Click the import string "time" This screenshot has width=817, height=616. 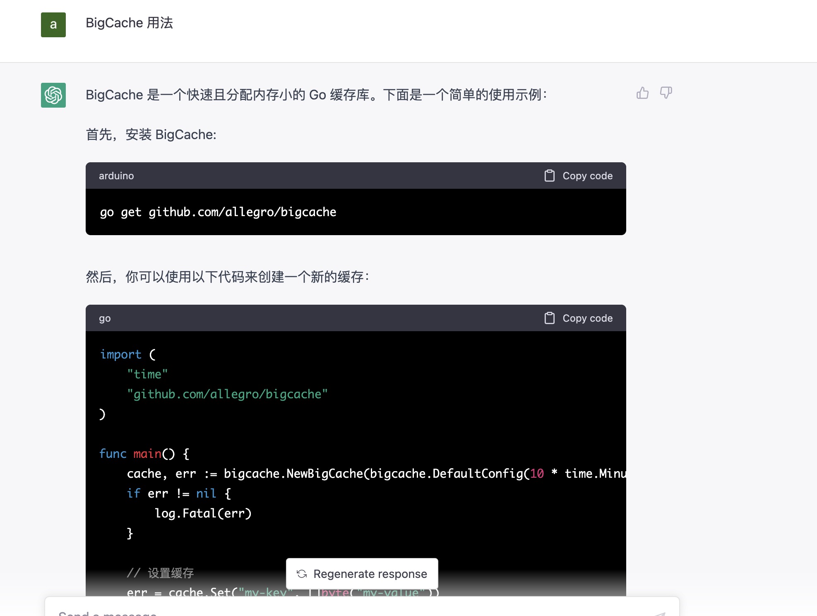(147, 374)
